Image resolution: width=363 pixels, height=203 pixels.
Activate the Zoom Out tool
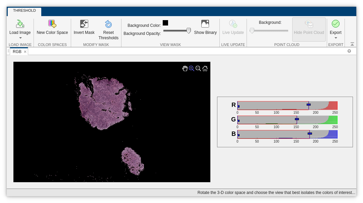(198, 68)
